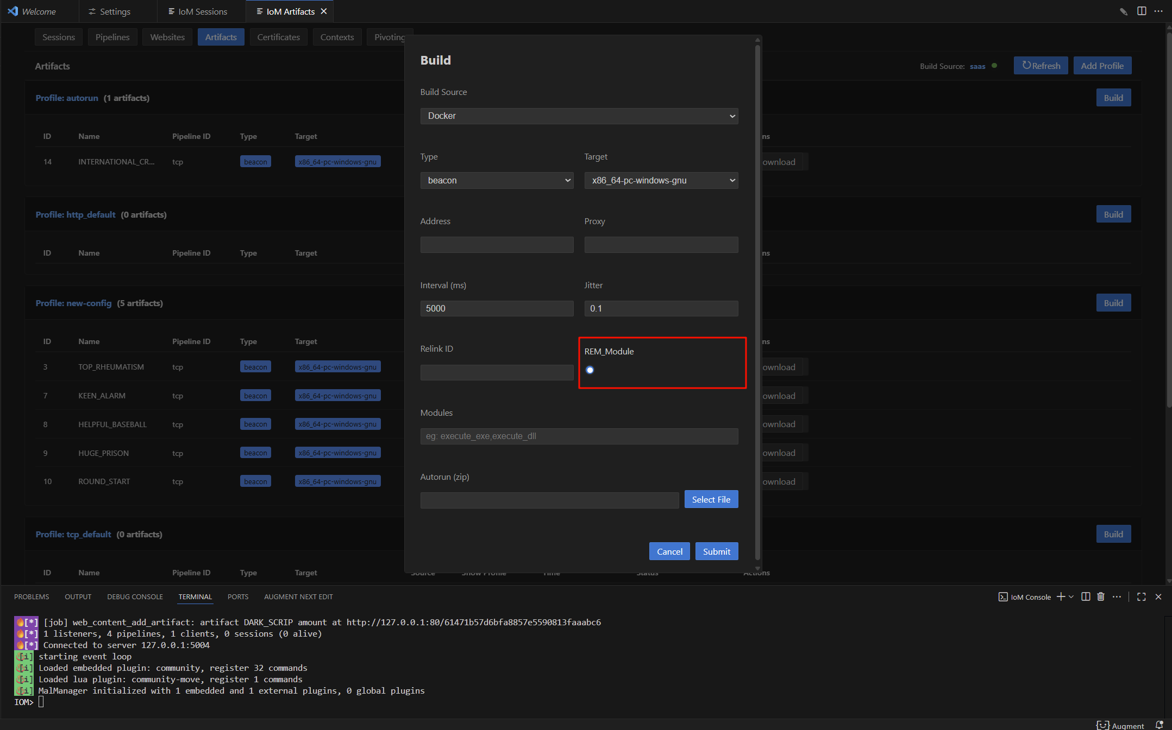Open the Build Source Docker dropdown
Viewport: 1172px width, 730px height.
(579, 116)
